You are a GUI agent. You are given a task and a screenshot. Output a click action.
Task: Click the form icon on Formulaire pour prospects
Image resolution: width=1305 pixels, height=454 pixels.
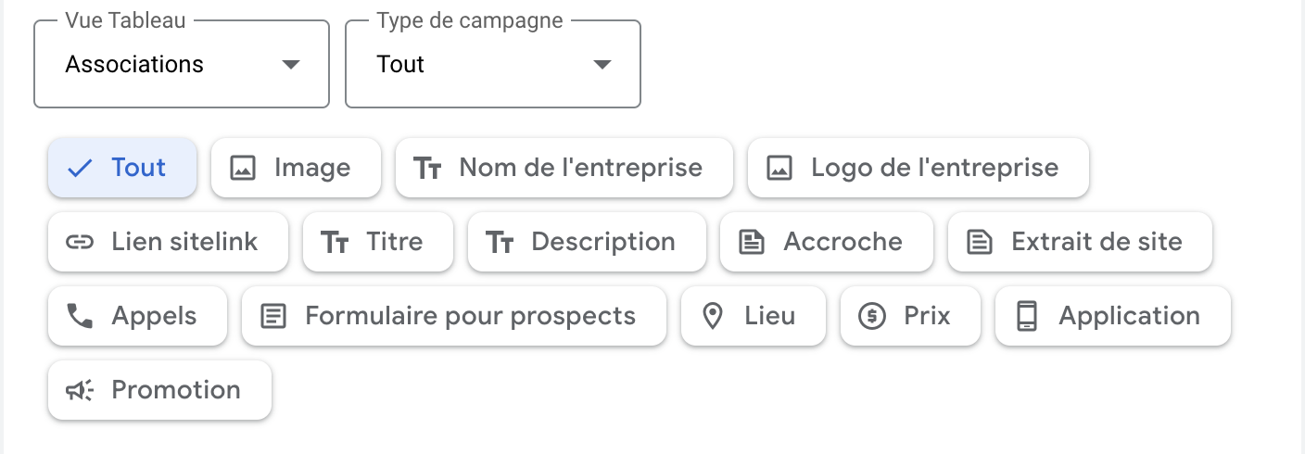[272, 316]
